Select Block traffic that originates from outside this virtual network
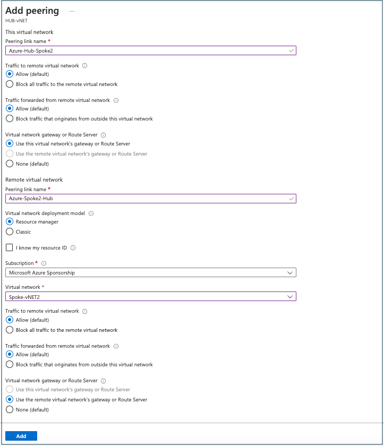The image size is (384, 446). coord(9,118)
